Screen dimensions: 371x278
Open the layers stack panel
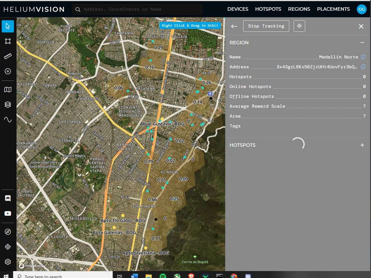point(8,105)
